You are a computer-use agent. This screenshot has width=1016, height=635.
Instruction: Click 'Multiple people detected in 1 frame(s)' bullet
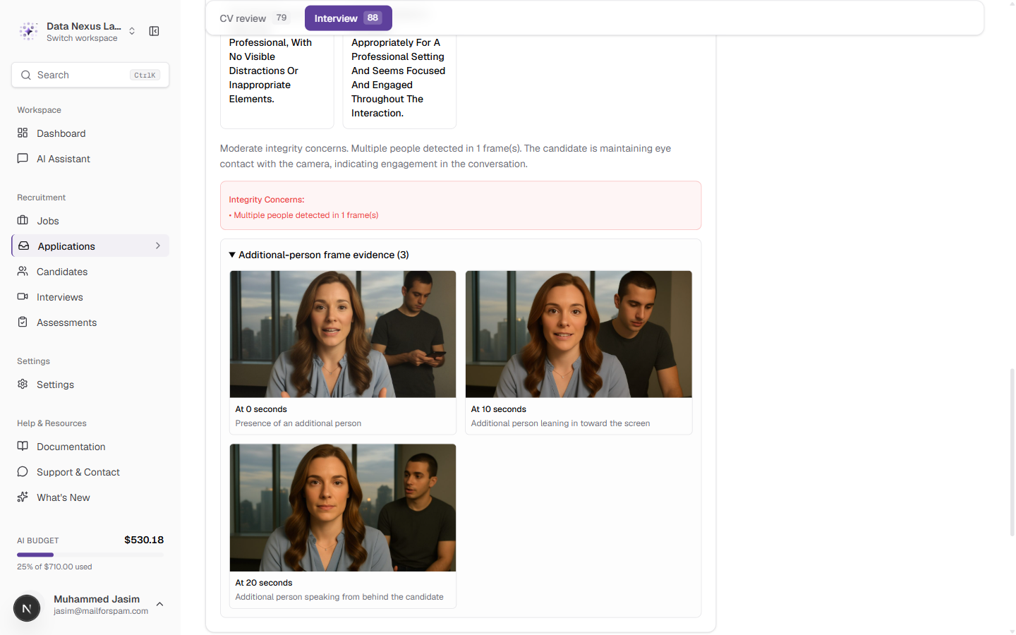303,215
